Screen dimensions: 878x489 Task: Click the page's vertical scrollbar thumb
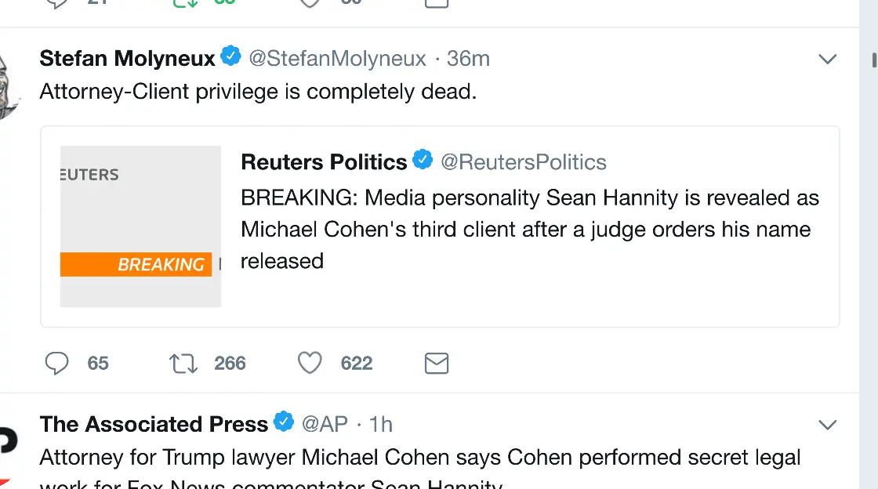pyautogui.click(x=874, y=60)
